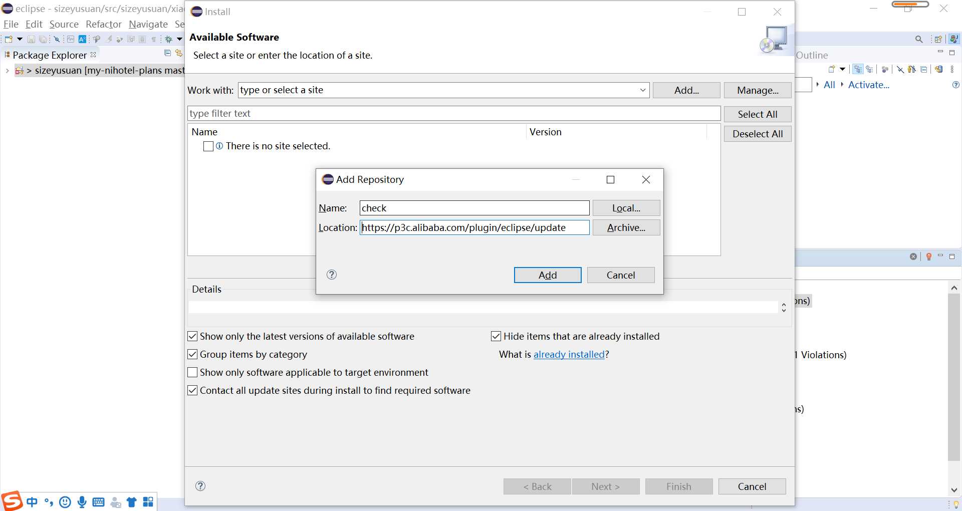Expand the 'All' working set arrow
This screenshot has height=511, width=962.
pos(818,85)
